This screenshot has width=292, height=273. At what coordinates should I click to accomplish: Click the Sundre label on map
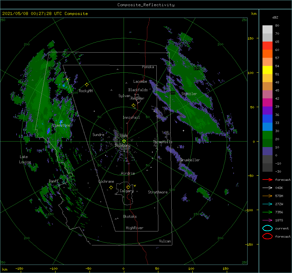[98, 134]
